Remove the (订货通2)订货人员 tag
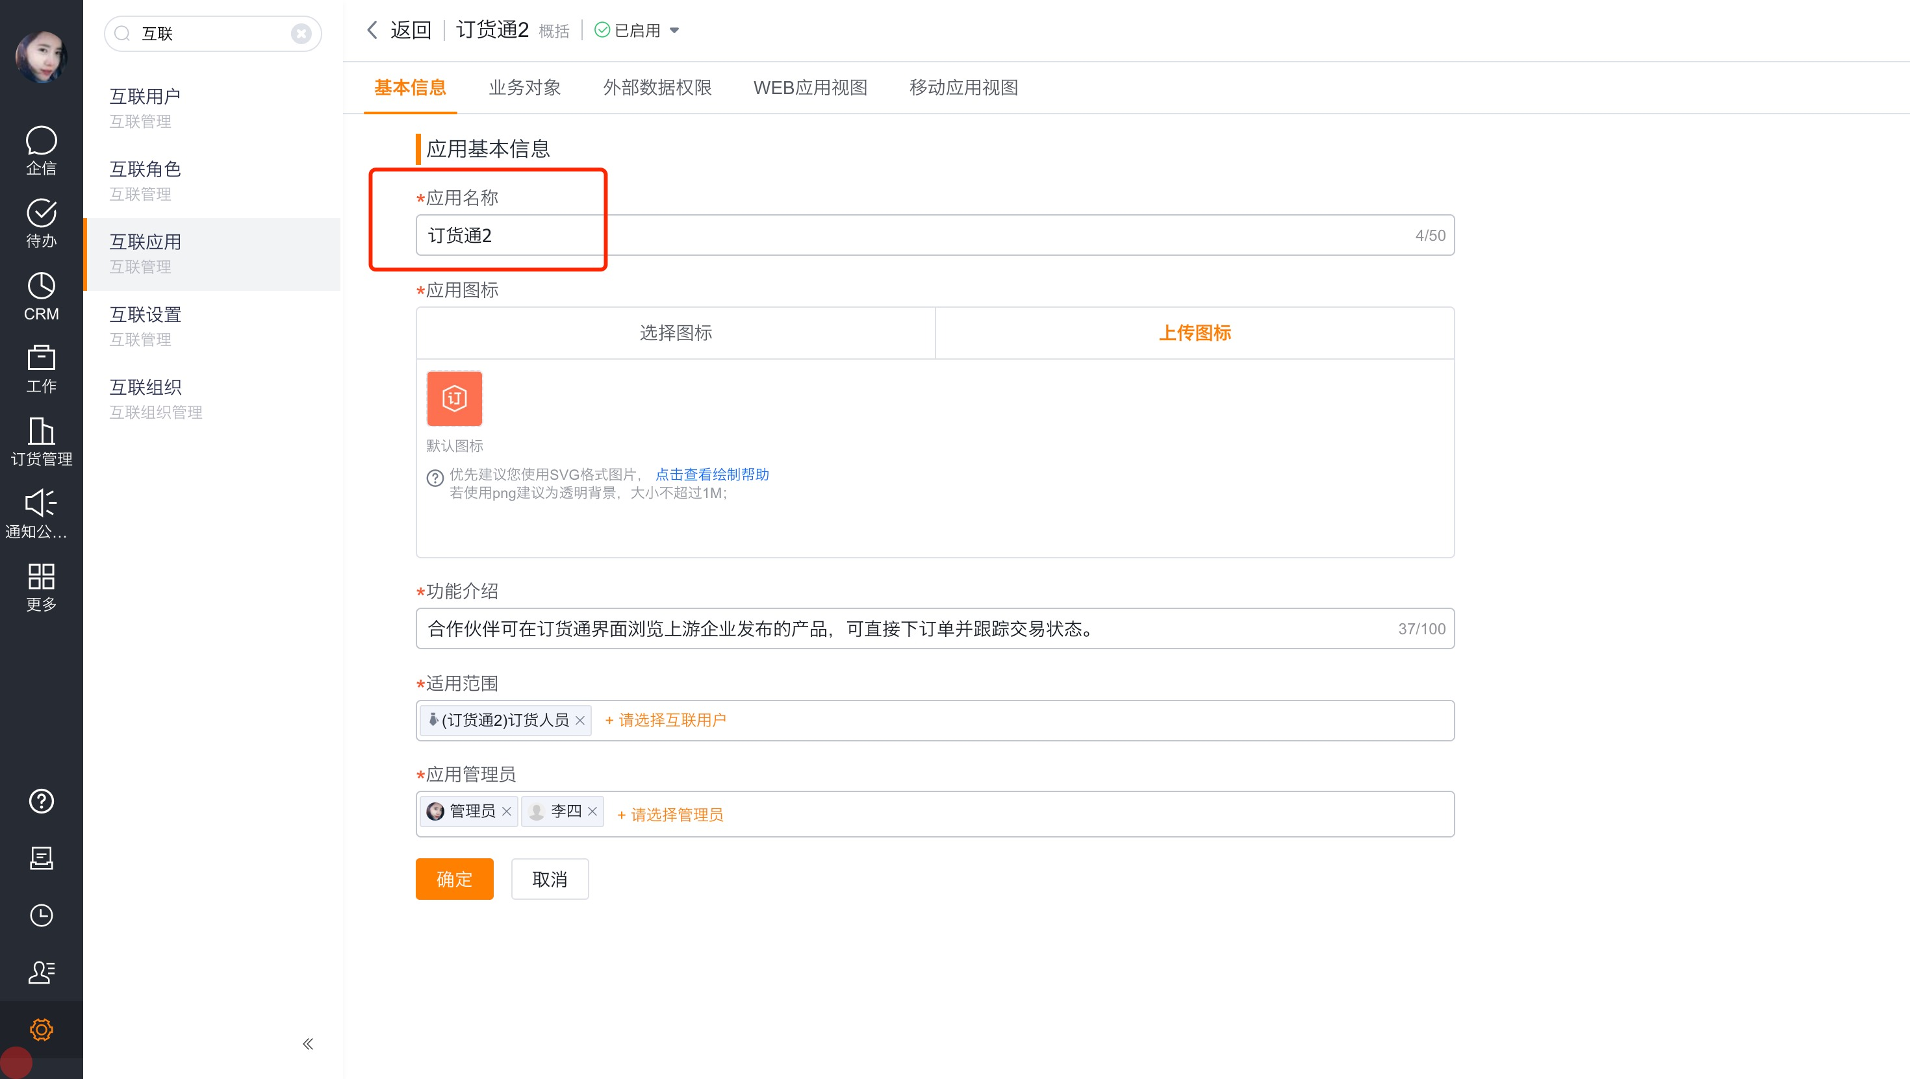The image size is (1910, 1079). click(579, 721)
